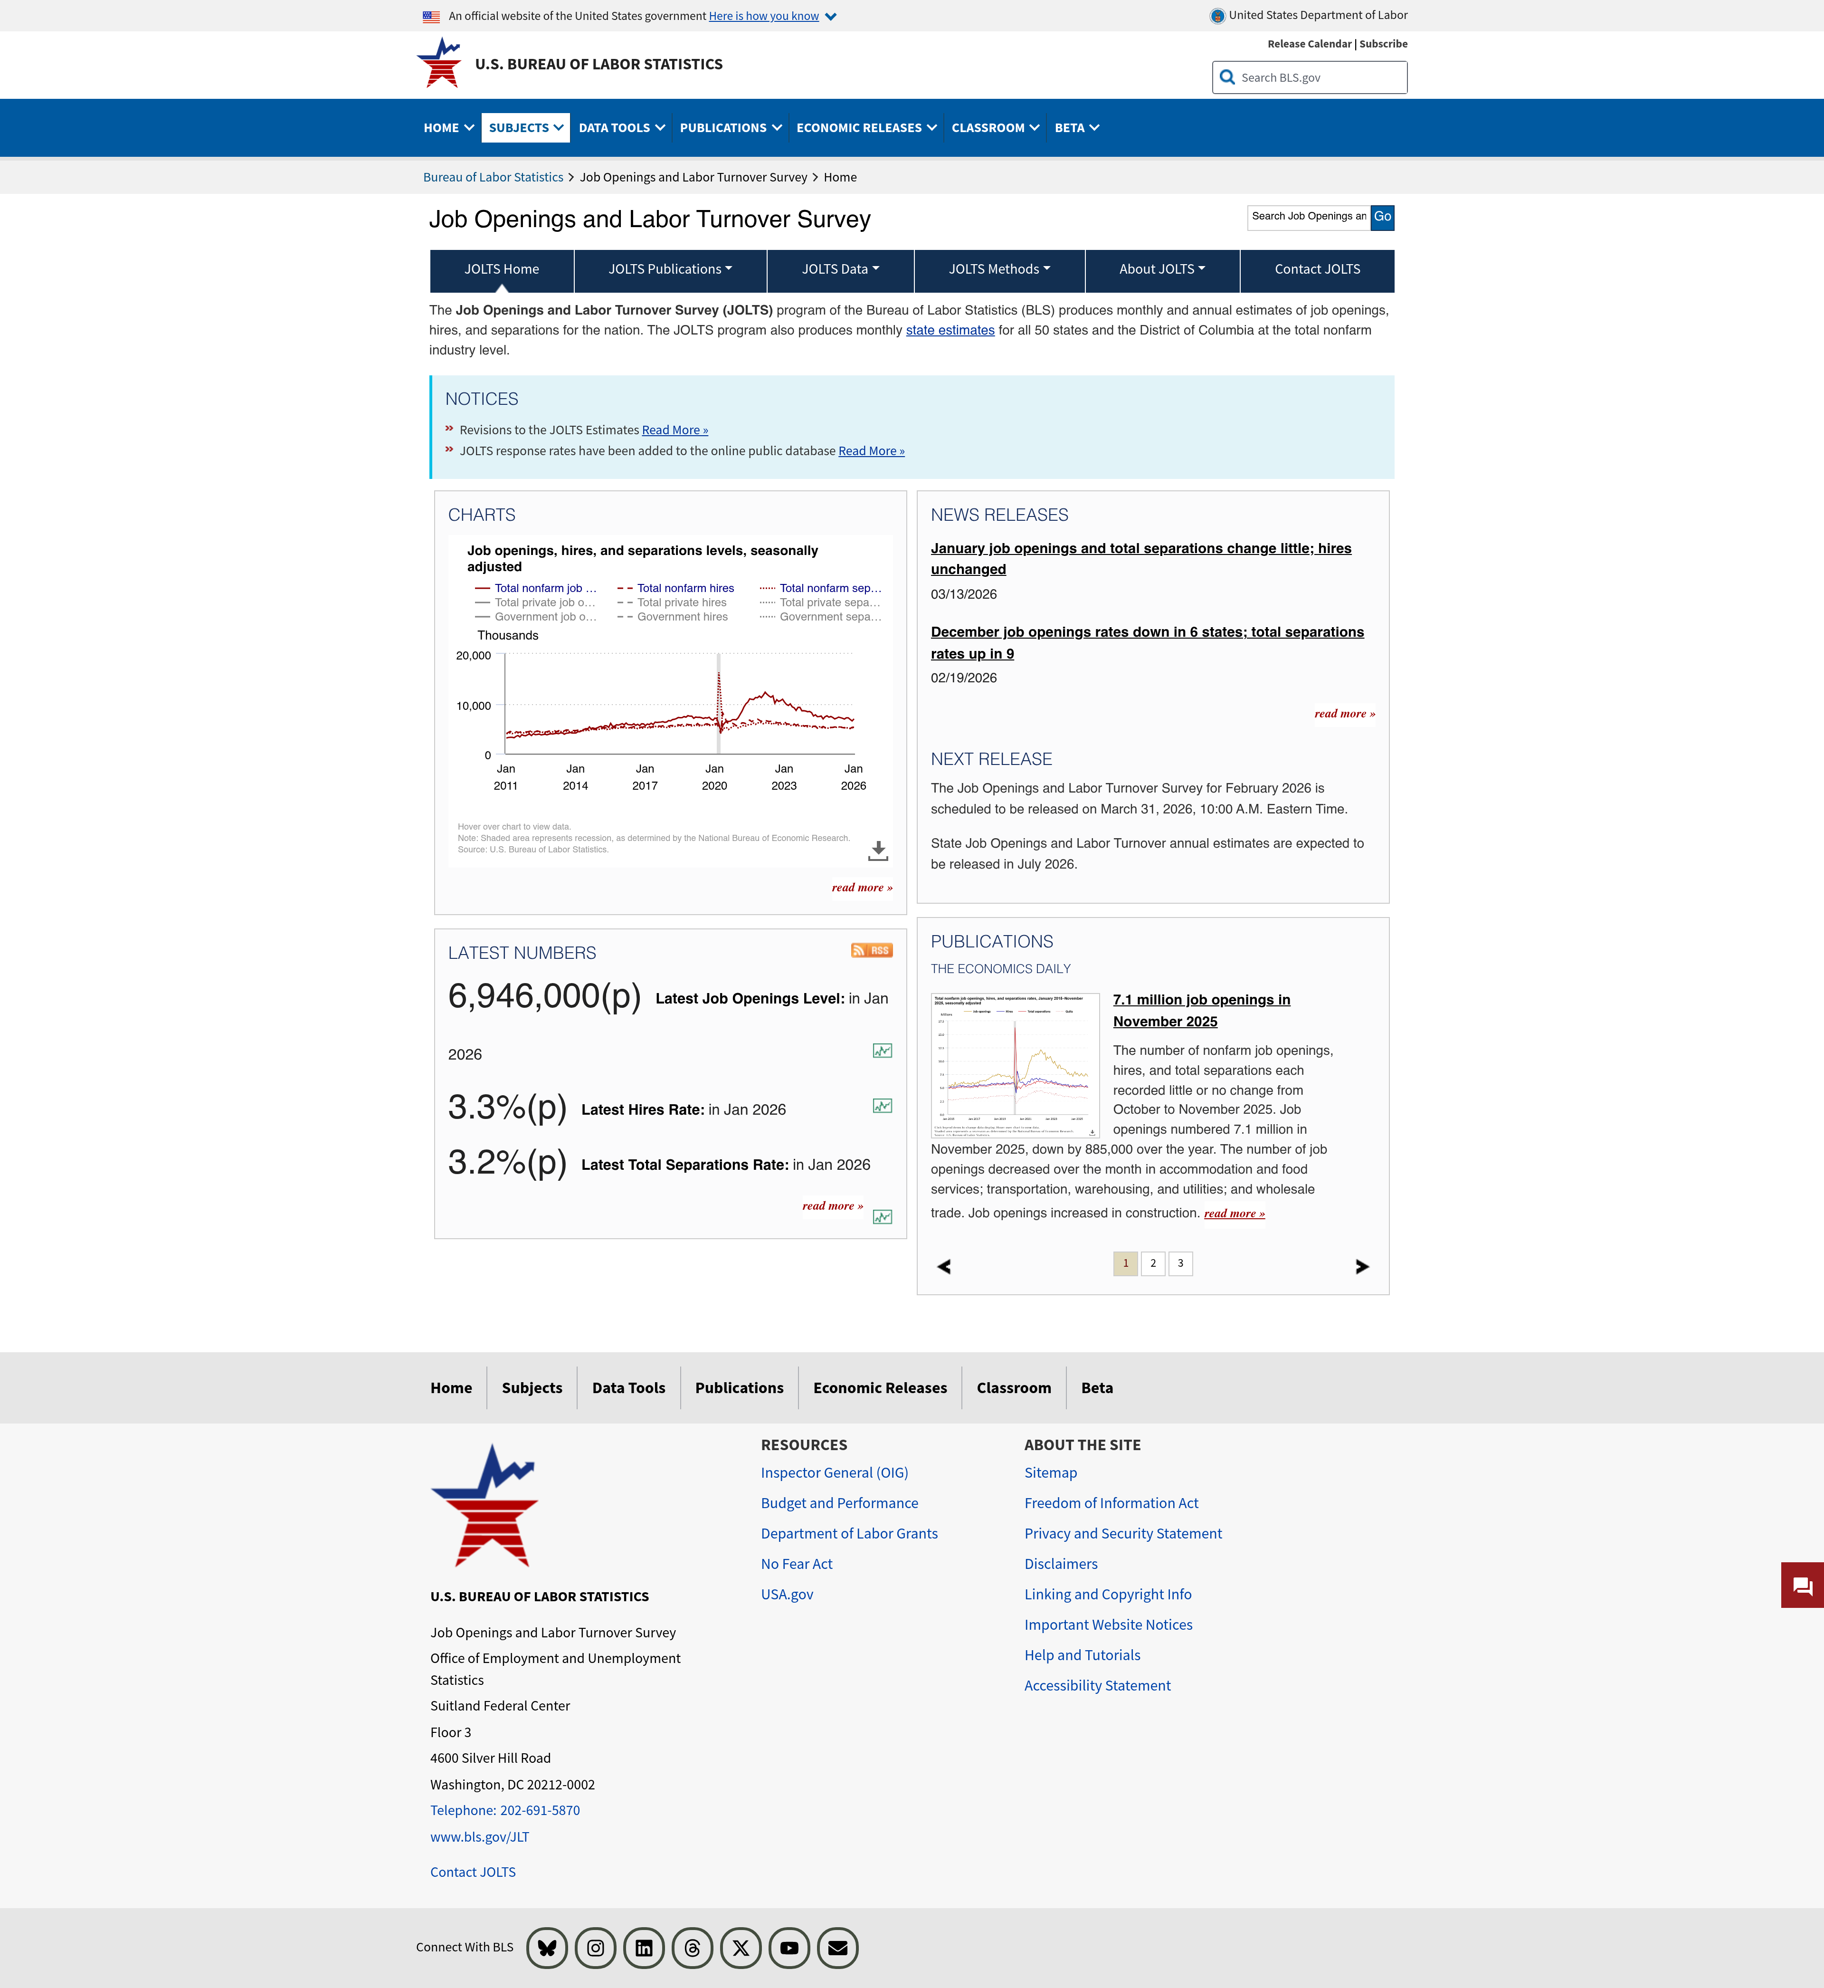Click the Department of Labor seal icon
1824x1988 pixels.
[1217, 16]
